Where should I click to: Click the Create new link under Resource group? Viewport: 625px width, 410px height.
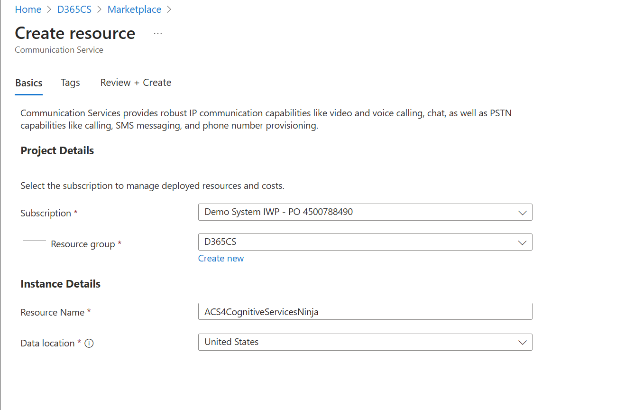click(221, 258)
